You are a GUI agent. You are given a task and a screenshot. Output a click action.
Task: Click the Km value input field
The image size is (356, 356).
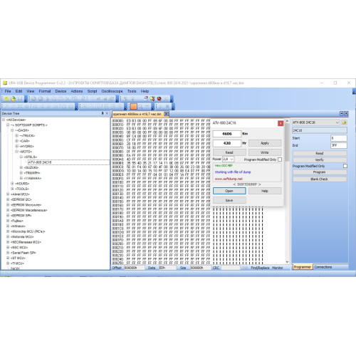227,134
